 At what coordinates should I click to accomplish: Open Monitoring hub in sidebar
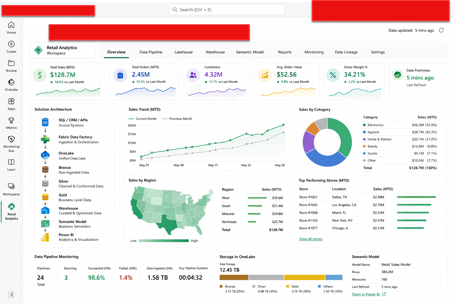pos(11,139)
